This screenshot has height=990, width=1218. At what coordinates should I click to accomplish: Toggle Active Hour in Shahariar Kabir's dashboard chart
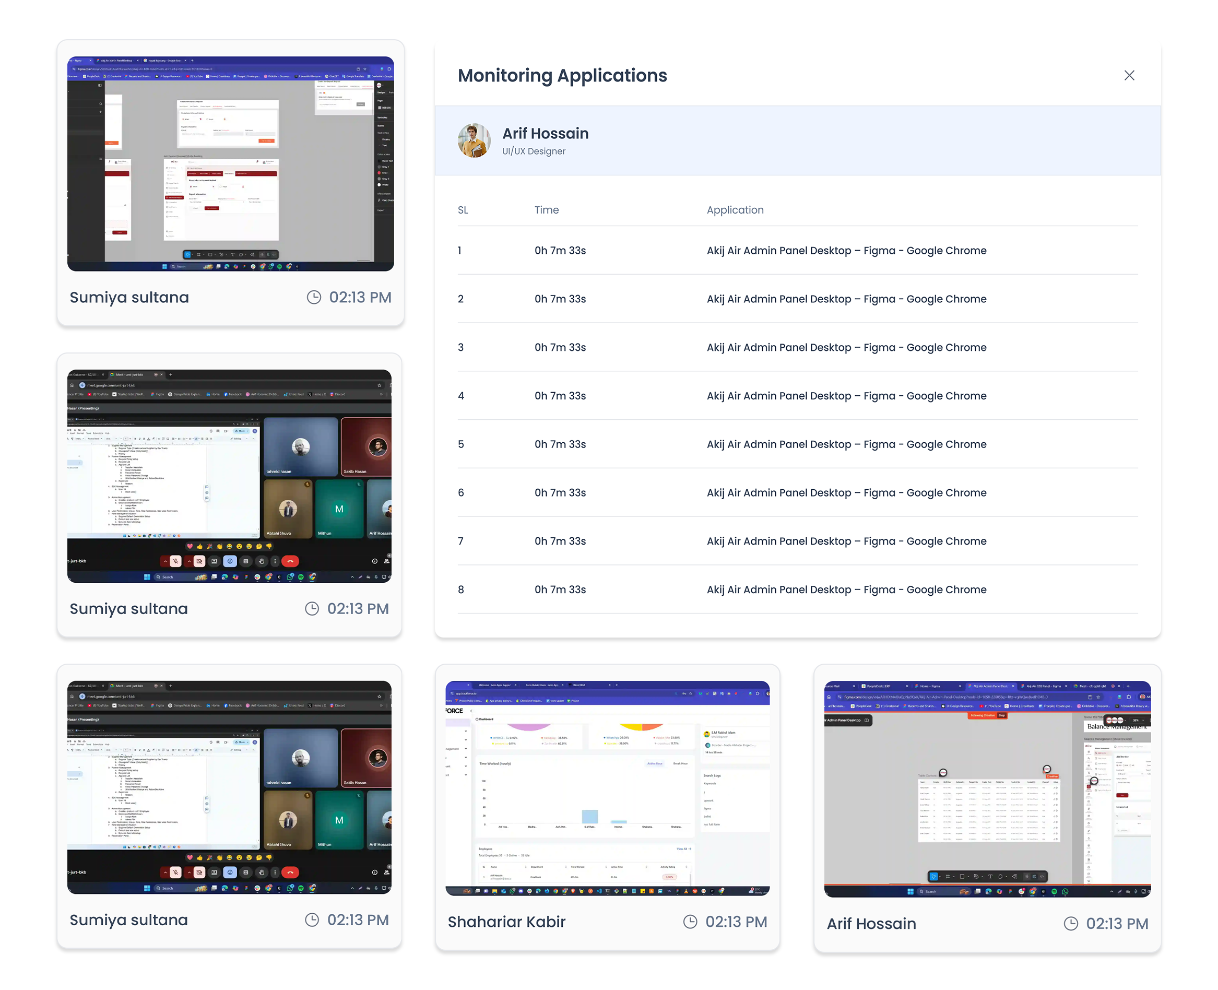click(655, 763)
